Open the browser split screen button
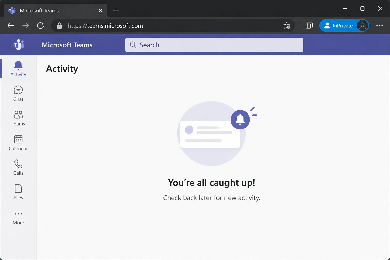Viewport: 390px width, 260px height. click(x=309, y=26)
